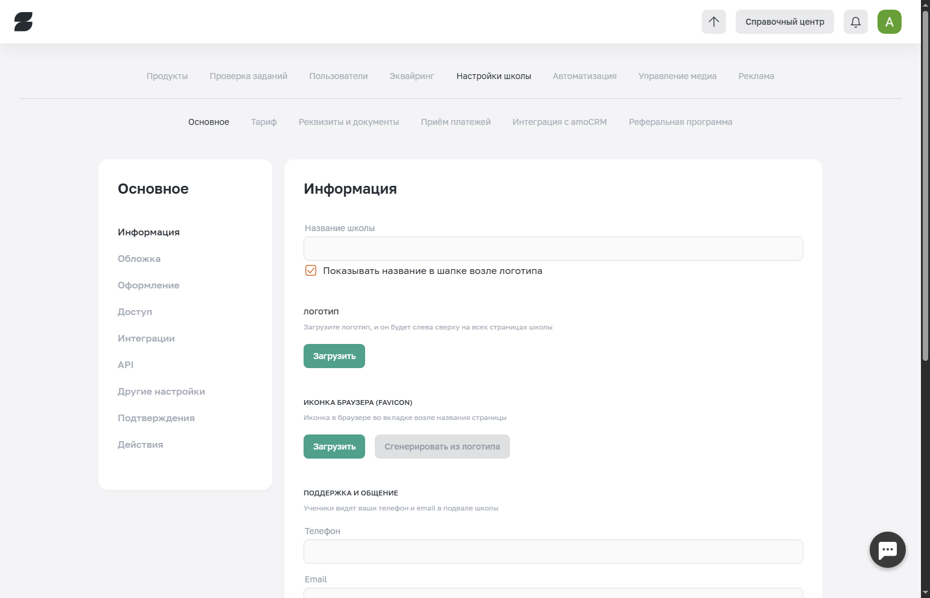Open Оформление sidebar section
This screenshot has height=598, width=930.
click(x=148, y=285)
